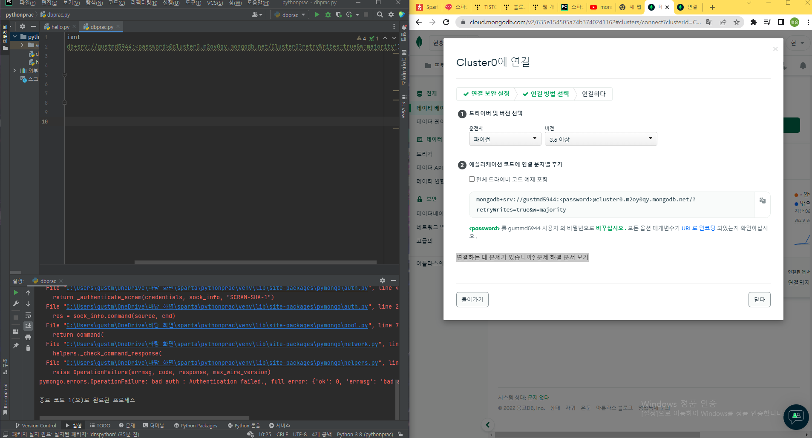Image resolution: width=812 pixels, height=438 pixels.
Task: Open the Python Packages tool window tab
Action: (x=196, y=425)
